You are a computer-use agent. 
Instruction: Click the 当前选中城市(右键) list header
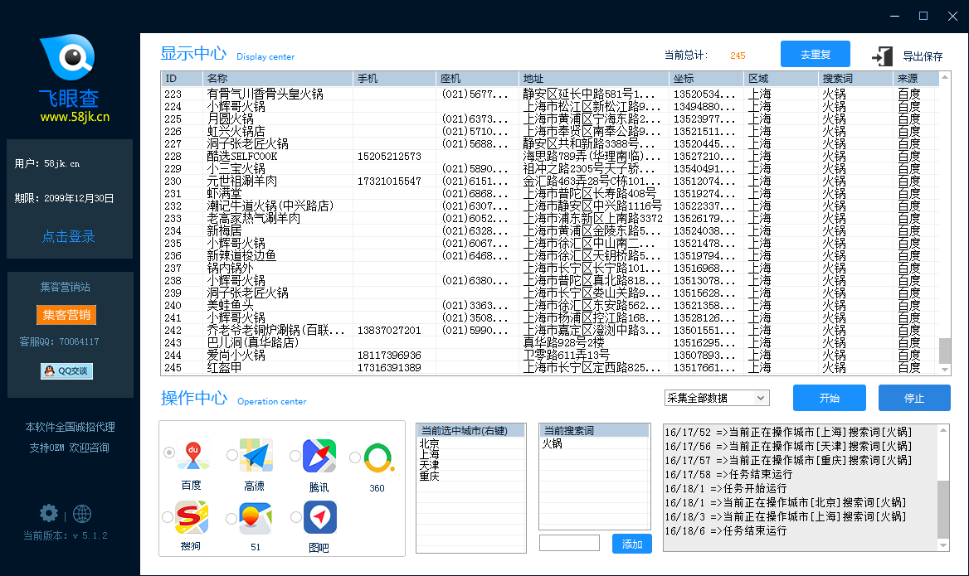coord(471,430)
